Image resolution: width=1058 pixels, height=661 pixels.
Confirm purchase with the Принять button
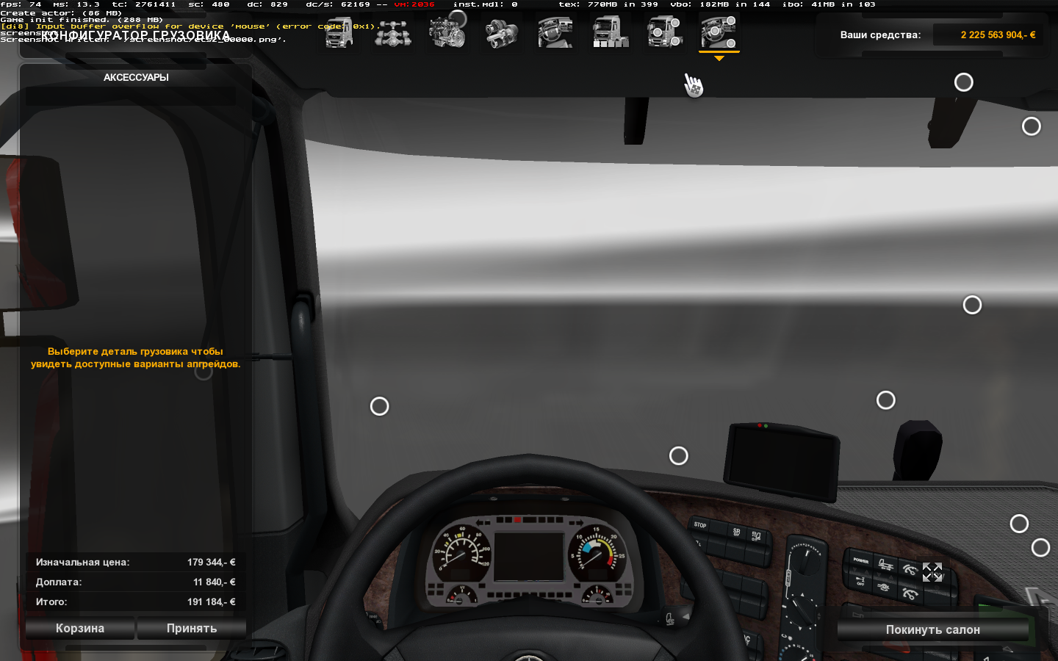tap(191, 629)
